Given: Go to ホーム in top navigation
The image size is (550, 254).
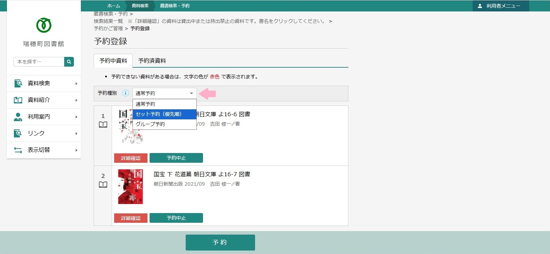Looking at the screenshot, I should pyautogui.click(x=113, y=6).
